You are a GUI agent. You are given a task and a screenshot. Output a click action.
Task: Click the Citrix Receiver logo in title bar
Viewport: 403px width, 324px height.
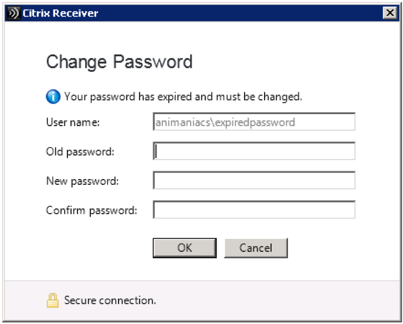pos(12,13)
